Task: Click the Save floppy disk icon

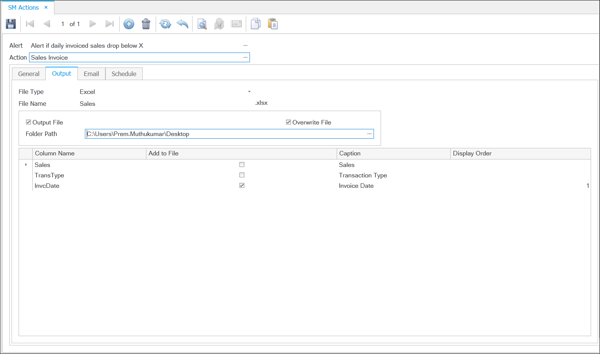Action: pyautogui.click(x=11, y=24)
